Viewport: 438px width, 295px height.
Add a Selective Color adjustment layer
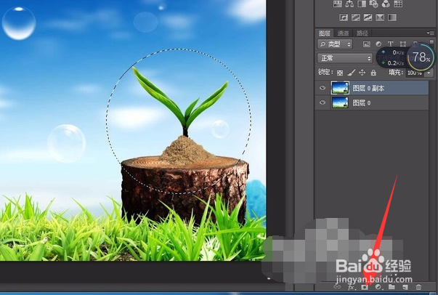(380, 17)
